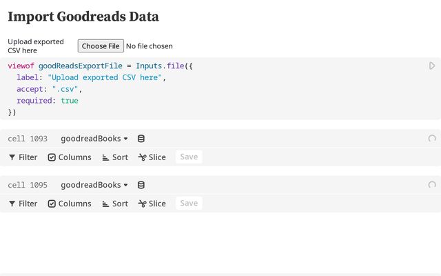Click inside the viewof code editor
441x276 pixels.
(x=207, y=88)
